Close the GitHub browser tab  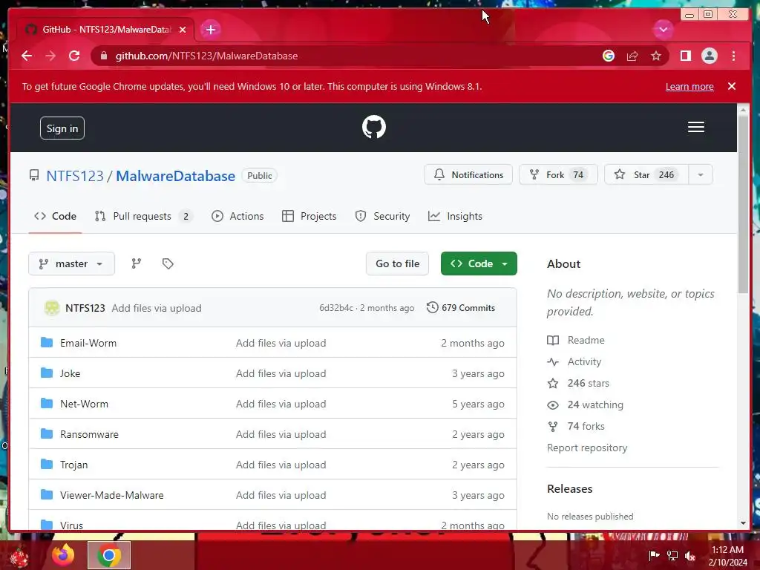point(183,30)
